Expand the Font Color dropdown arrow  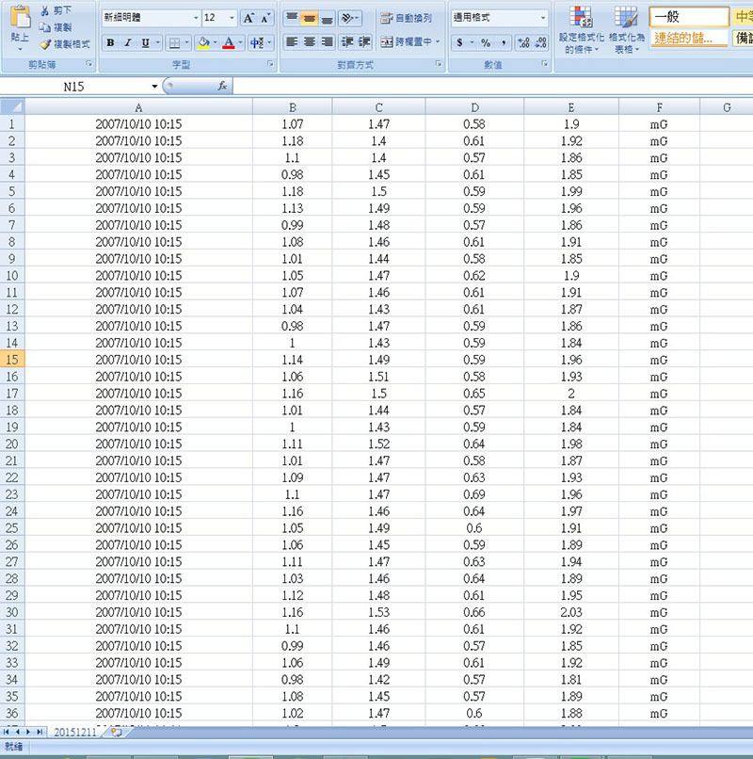coord(240,42)
